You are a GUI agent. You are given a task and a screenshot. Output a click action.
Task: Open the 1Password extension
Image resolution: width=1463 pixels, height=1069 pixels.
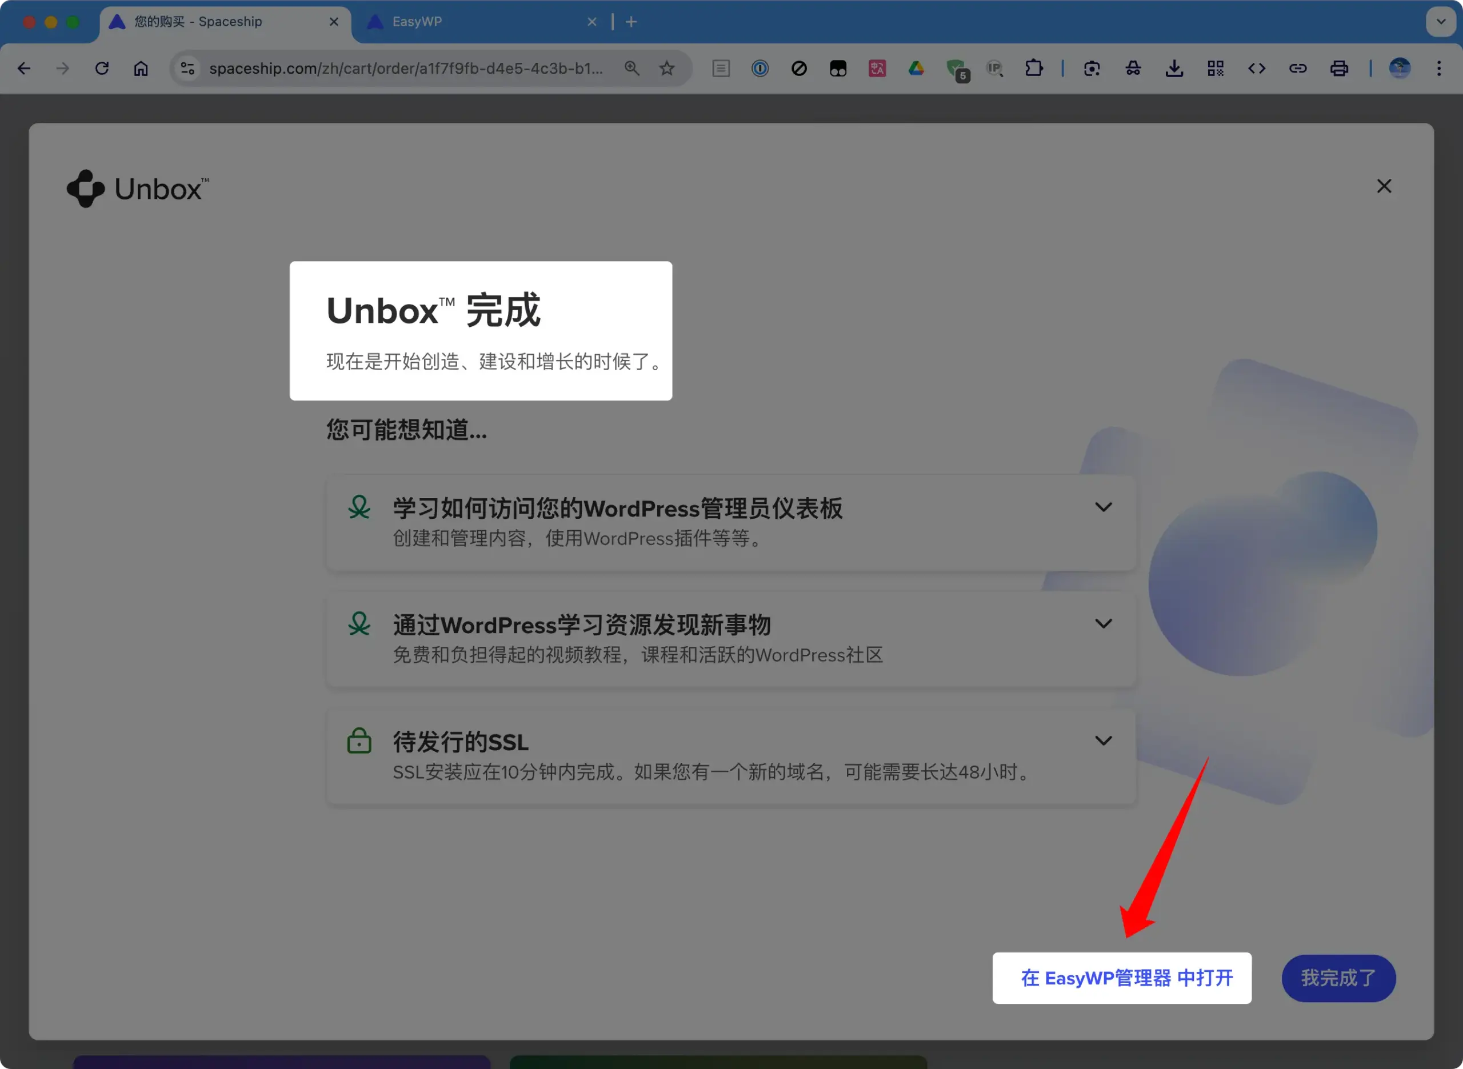[x=760, y=69]
